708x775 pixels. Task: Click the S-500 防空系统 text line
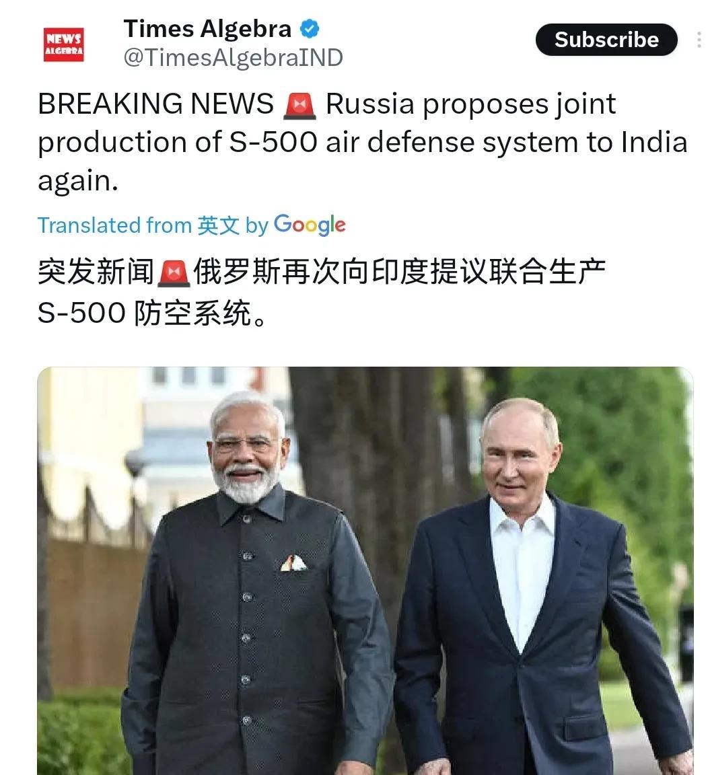point(152,313)
